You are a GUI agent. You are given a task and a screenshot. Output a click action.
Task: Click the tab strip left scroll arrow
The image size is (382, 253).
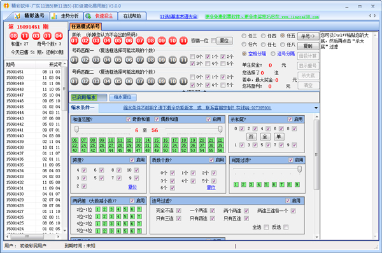pos(370,15)
